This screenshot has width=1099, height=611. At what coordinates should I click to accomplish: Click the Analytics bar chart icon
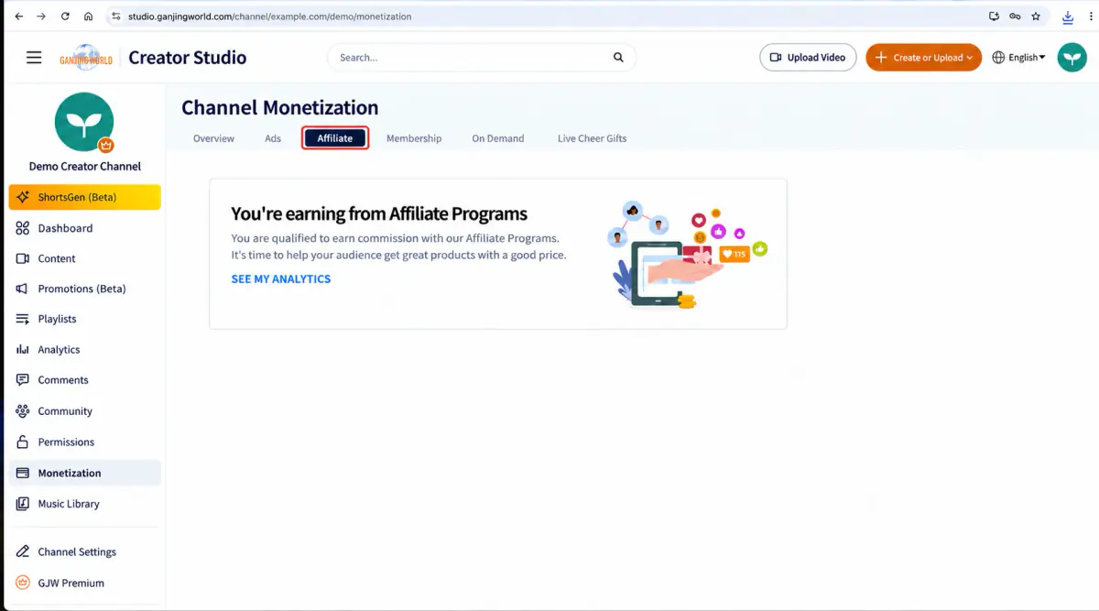[x=23, y=350]
